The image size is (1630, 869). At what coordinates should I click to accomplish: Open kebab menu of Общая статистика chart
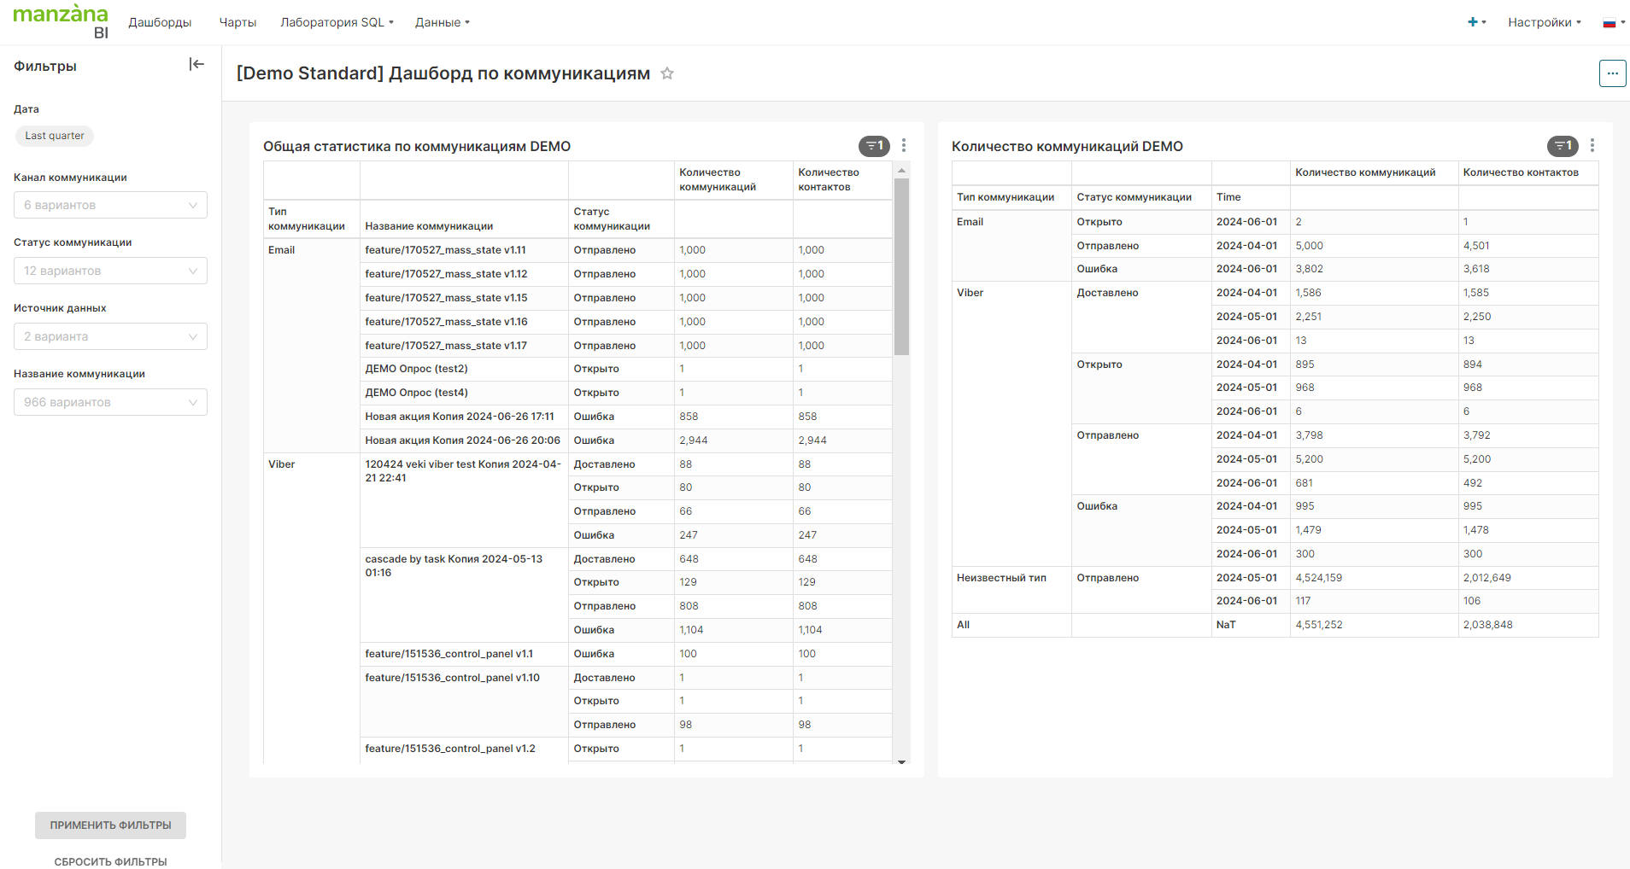[x=904, y=146]
